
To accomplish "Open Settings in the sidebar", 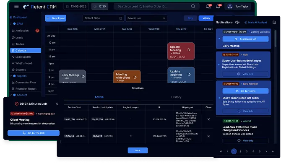I will [x=19, y=70].
